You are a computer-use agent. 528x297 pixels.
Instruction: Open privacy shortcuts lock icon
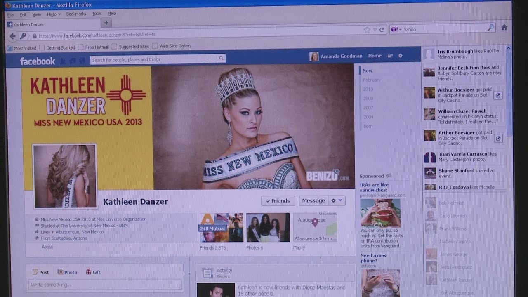390,56
